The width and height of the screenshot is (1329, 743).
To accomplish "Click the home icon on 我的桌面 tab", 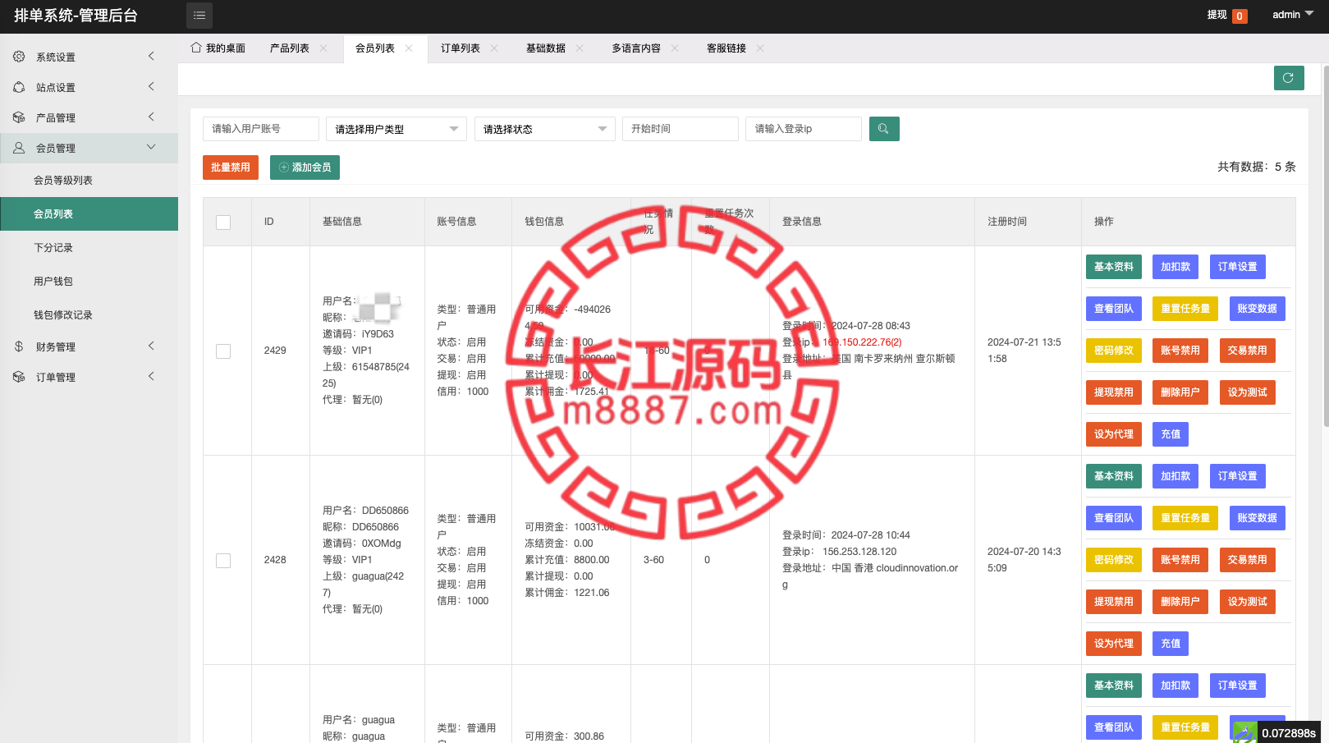I will pyautogui.click(x=196, y=48).
